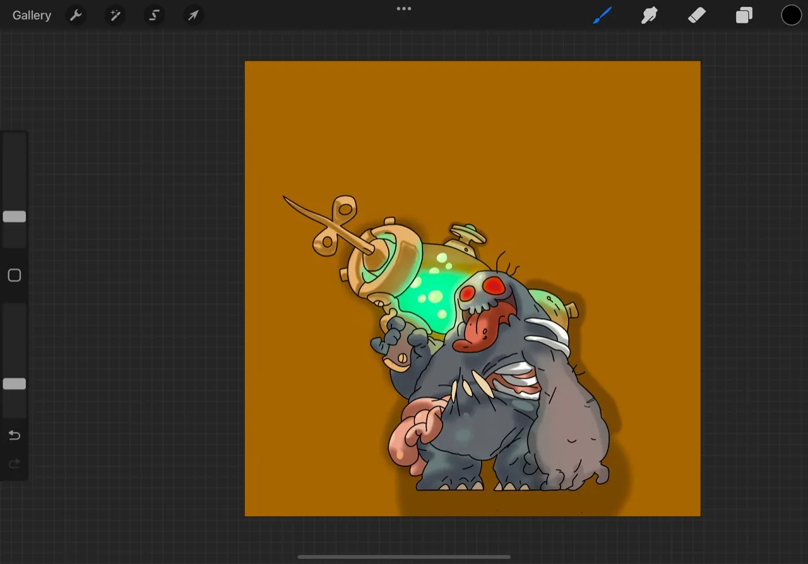Tap the square modify button on sidebar
Screen dimensions: 808x564
[15, 275]
